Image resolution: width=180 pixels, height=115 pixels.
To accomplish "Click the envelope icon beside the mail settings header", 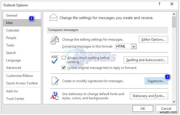I will pos(53,17).
